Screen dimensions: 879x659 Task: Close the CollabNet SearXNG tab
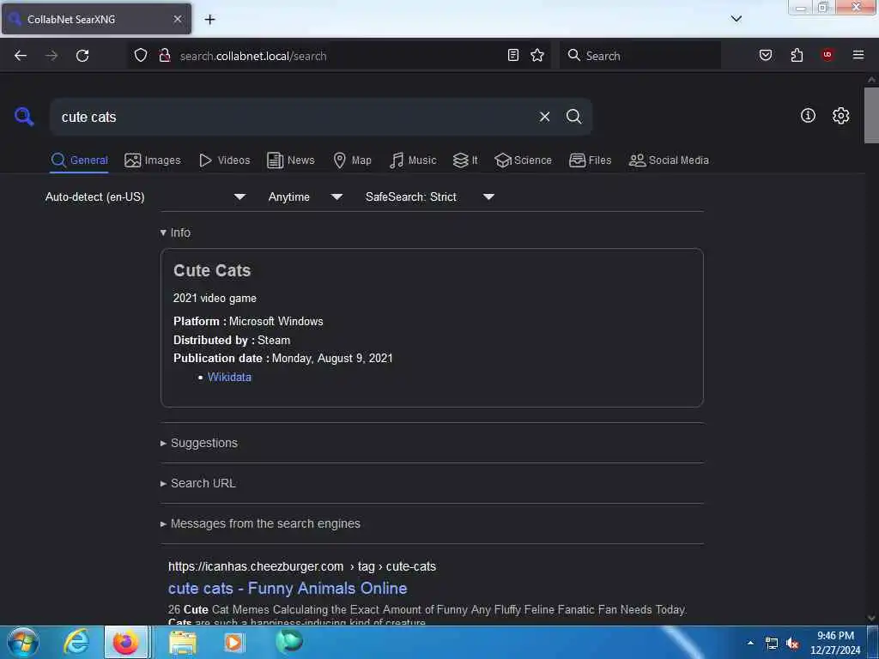click(x=177, y=19)
